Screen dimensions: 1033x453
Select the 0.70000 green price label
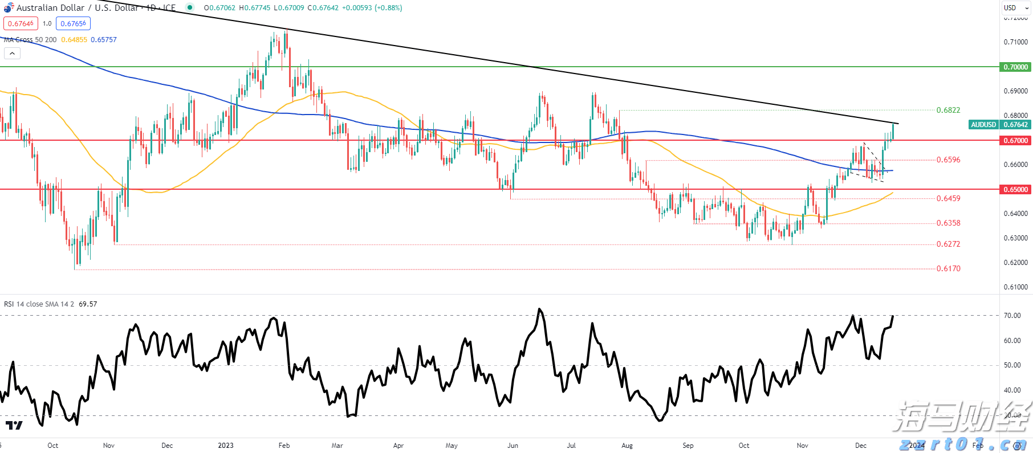(x=1015, y=67)
